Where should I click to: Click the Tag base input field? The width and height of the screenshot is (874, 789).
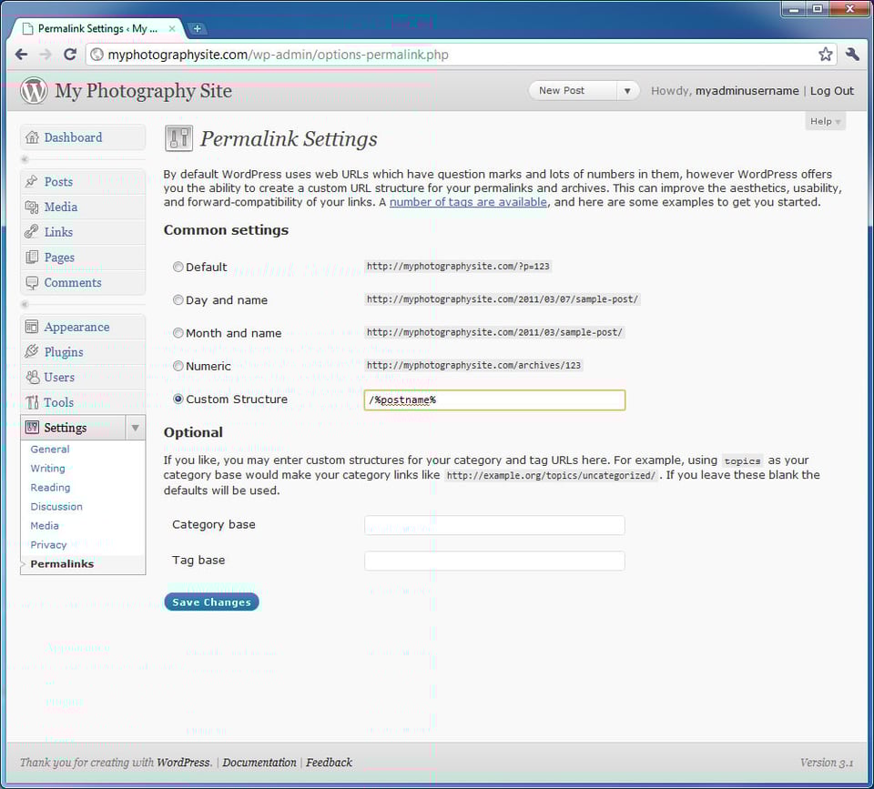(494, 561)
